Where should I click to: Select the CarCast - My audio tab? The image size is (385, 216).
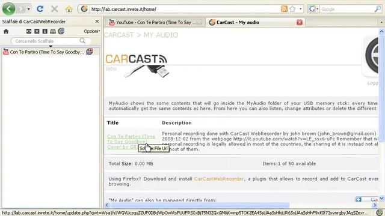tap(255, 22)
